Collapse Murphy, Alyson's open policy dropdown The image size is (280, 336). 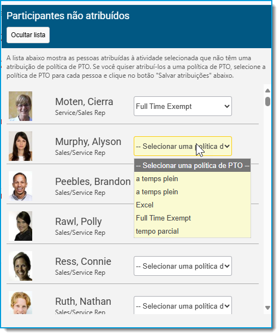pyautogui.click(x=184, y=147)
